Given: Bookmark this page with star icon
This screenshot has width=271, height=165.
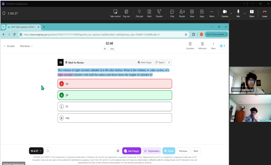Looking at the screenshot, I should click(x=186, y=35).
